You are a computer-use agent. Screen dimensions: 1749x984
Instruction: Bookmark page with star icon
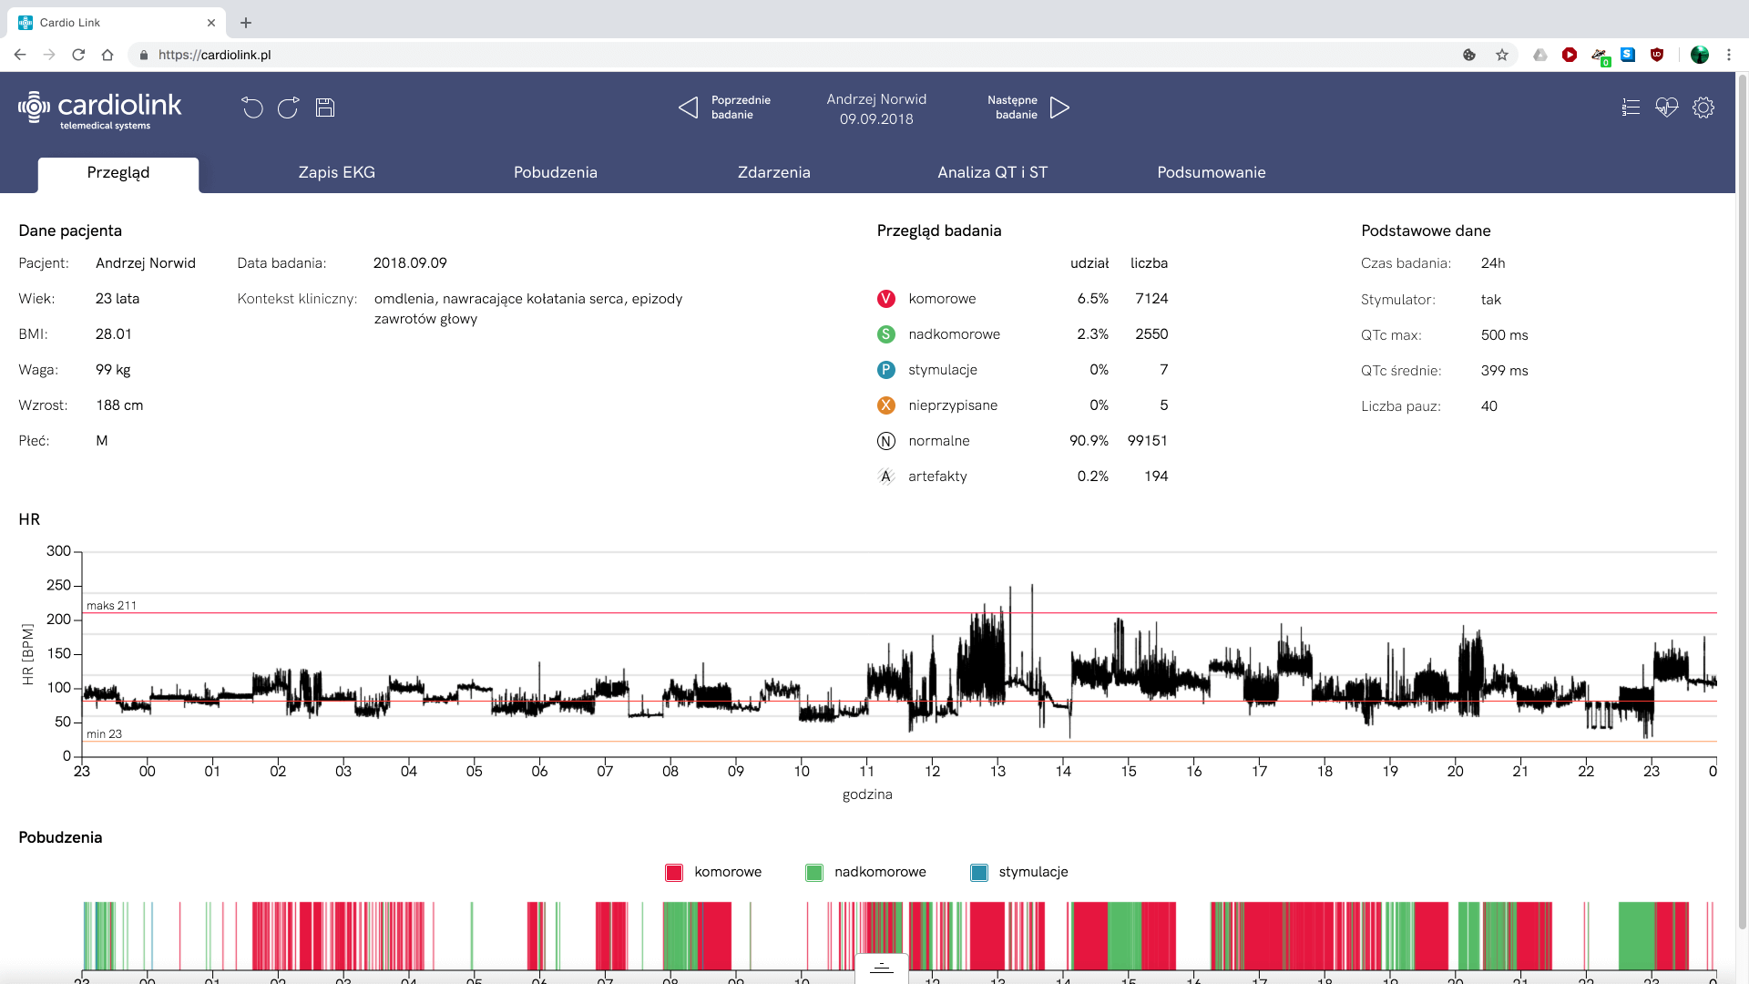click(x=1501, y=55)
